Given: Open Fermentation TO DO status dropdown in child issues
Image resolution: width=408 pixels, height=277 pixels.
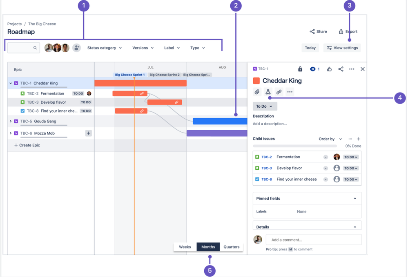Looking at the screenshot, I should [351, 157].
